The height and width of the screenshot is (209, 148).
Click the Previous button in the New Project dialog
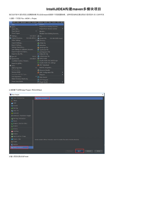click(70, 151)
